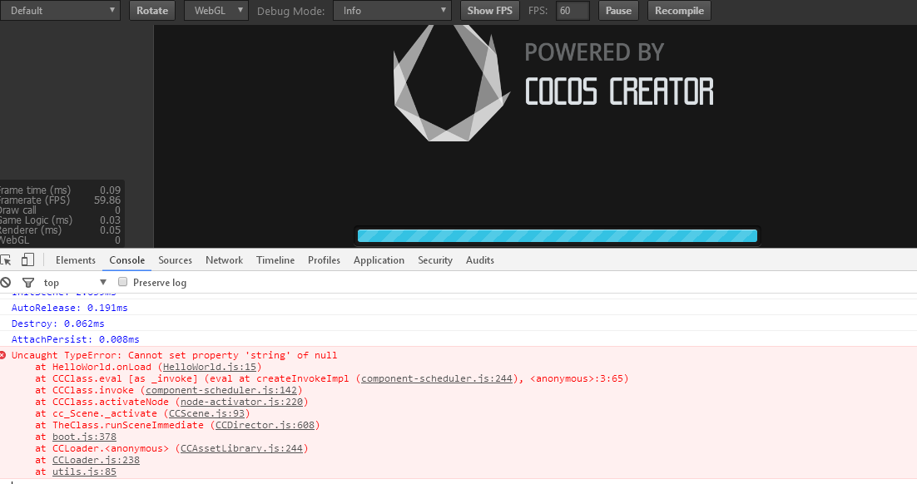The height and width of the screenshot is (484, 917).
Task: Open the WebGL renderer dropdown
Action: (216, 11)
